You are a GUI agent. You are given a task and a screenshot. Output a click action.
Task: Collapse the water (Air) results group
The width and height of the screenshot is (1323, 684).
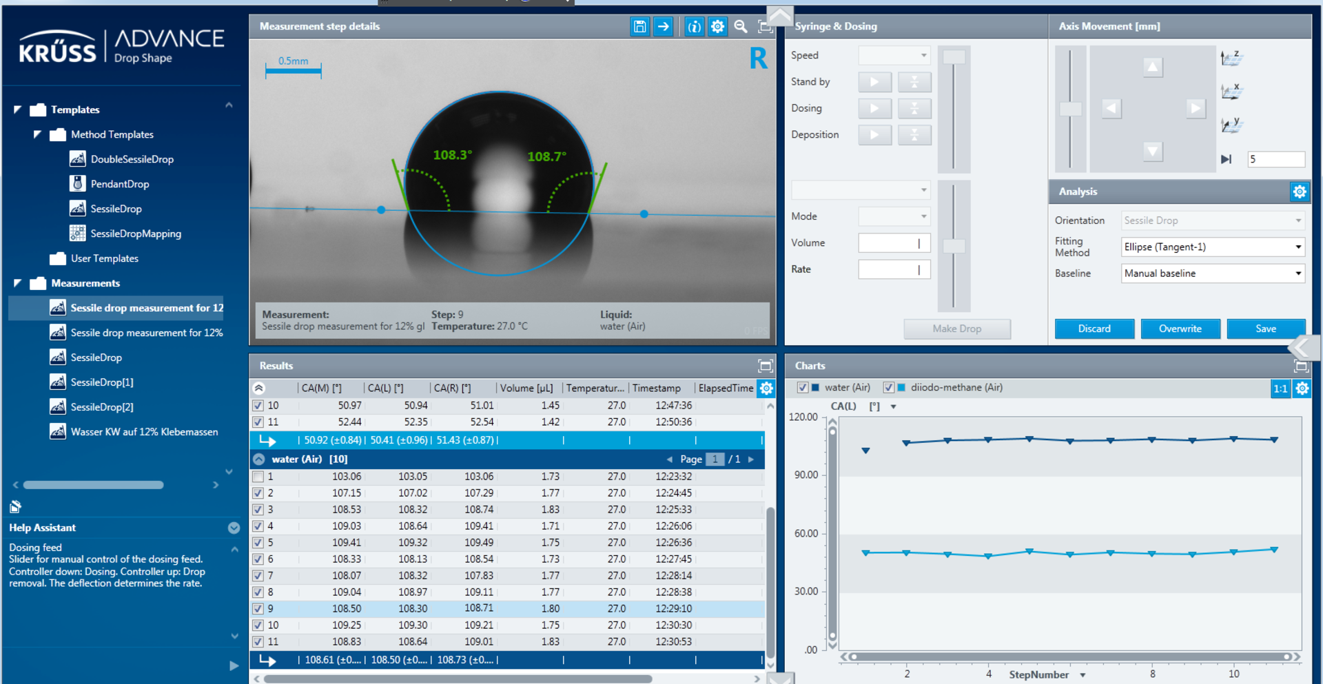259,459
